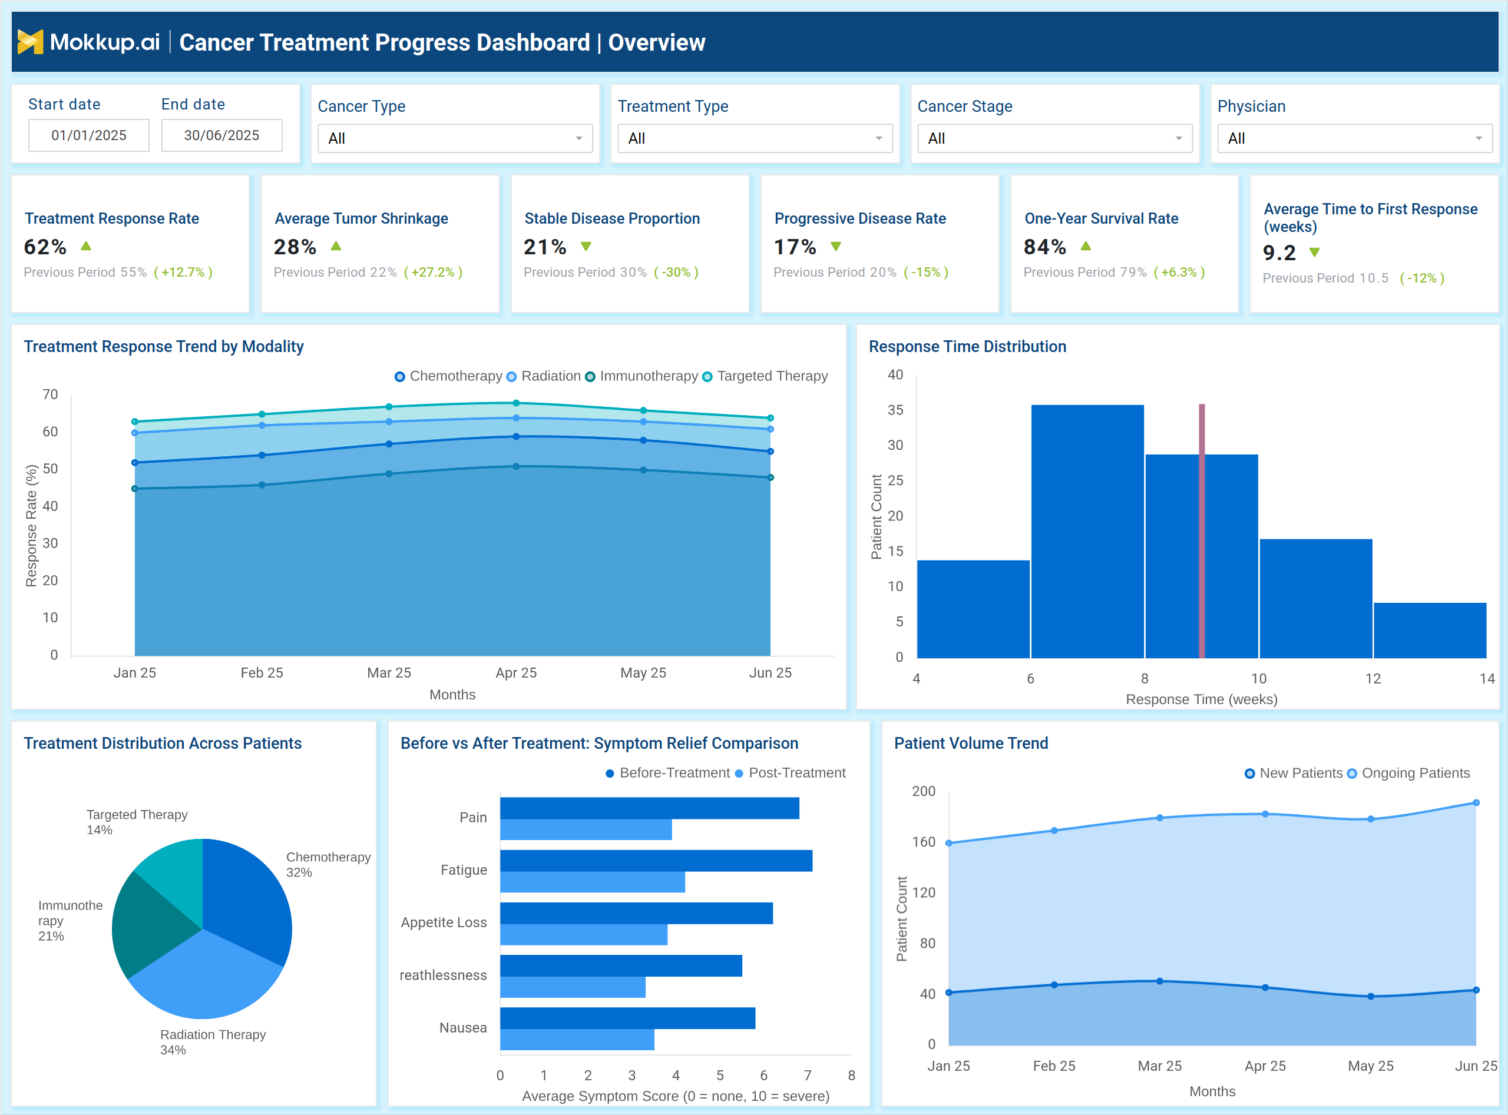Toggle the Post-Treatment legend dot
The height and width of the screenshot is (1115, 1508).
coord(739,774)
